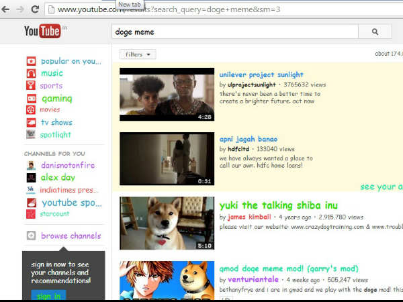Image resolution: width=403 pixels, height=302 pixels.
Task: Click the Movies film reel icon
Action: (x=31, y=110)
